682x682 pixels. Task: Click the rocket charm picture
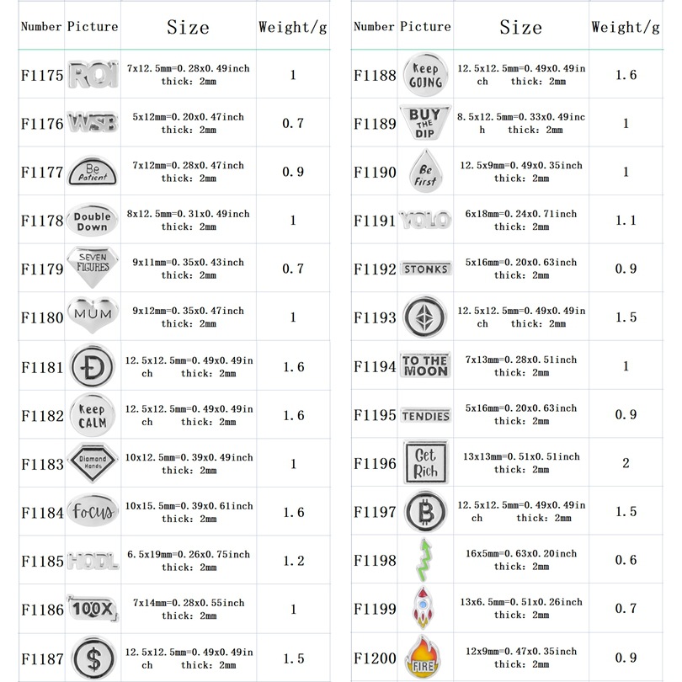click(425, 608)
